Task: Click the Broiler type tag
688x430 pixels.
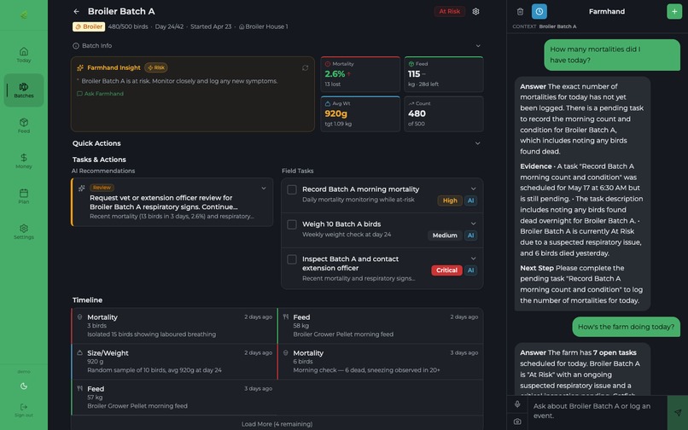Action: point(89,26)
